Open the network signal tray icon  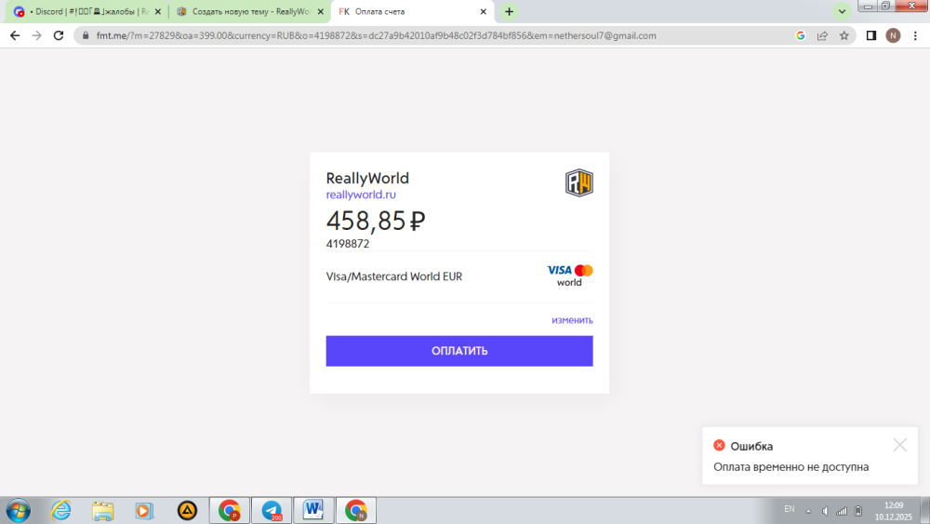click(842, 511)
